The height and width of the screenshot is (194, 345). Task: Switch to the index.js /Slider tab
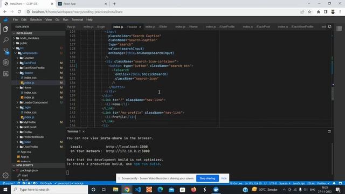click(x=156, y=26)
